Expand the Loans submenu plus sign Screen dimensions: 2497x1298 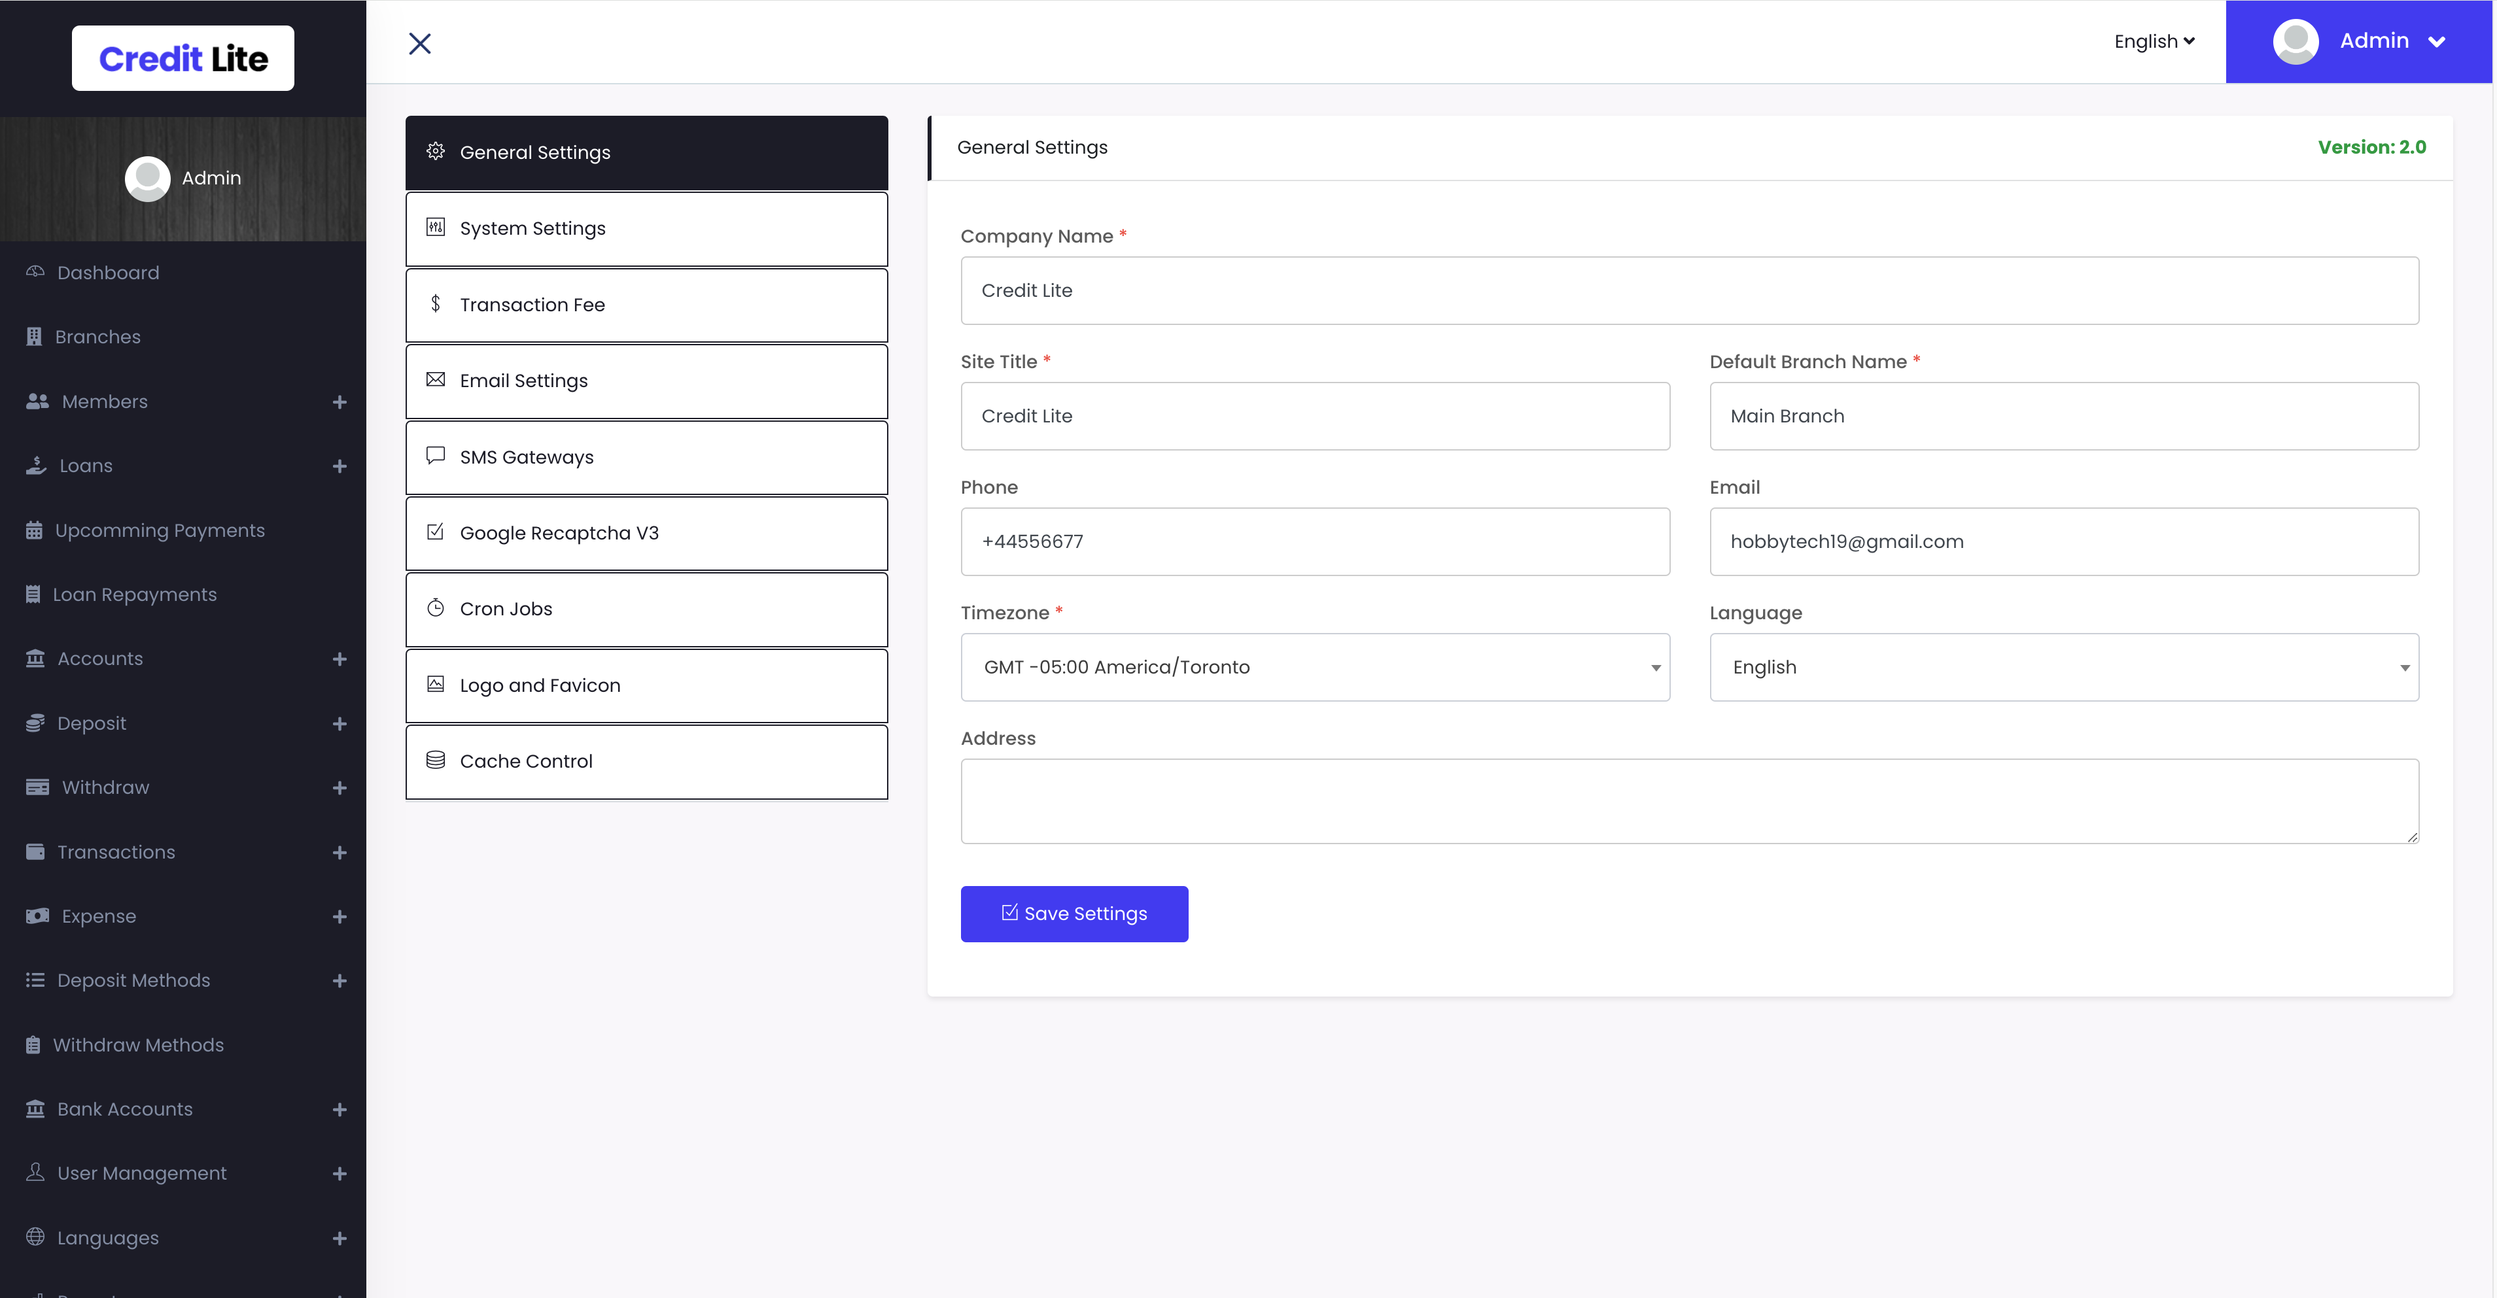pos(340,466)
